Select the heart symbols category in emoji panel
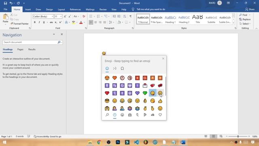 [x=160, y=115]
